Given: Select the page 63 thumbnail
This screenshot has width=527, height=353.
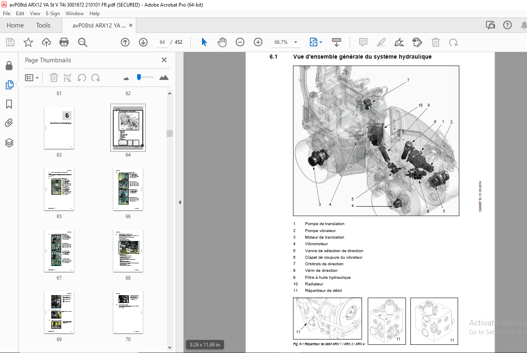Looking at the screenshot, I should pos(59,128).
